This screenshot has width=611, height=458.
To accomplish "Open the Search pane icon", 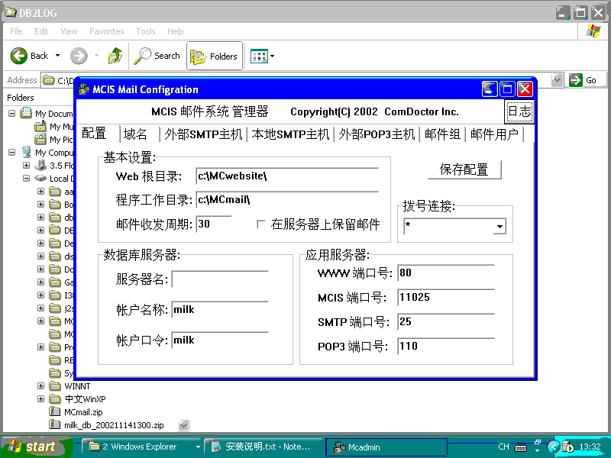I will [145, 56].
